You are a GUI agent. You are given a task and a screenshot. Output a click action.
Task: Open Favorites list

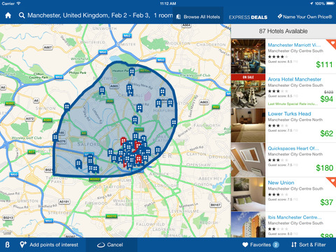point(260,245)
